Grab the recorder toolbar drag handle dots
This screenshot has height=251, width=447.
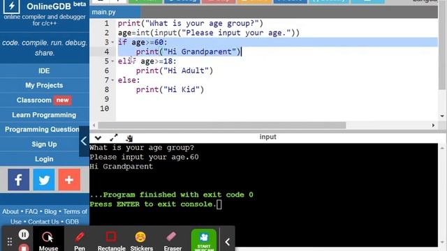click(x=10, y=242)
